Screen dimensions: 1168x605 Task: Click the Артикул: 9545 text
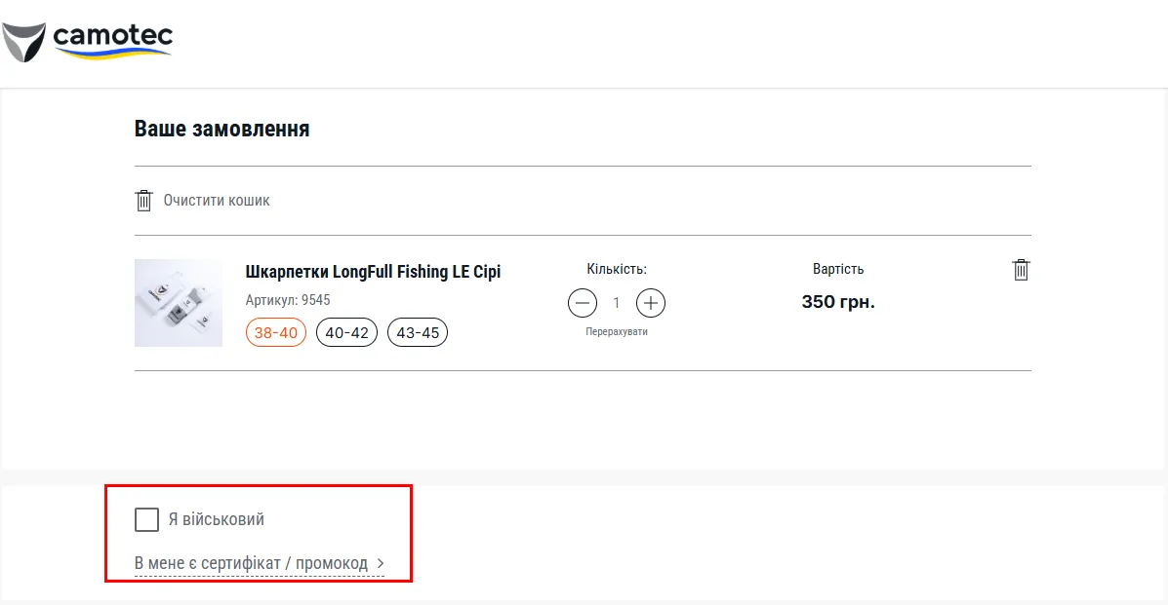tap(288, 300)
